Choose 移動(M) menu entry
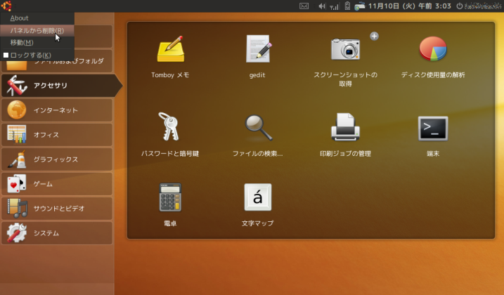504x295 pixels. pyautogui.click(x=37, y=42)
